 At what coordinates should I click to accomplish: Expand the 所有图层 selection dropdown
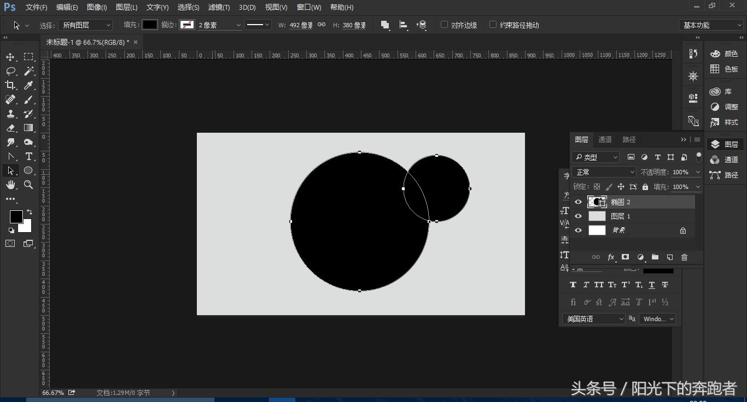pyautogui.click(x=85, y=25)
